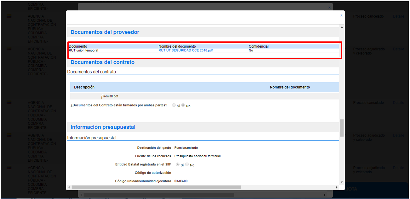Click the vertical scrollbar up arrow in popup
The image size is (410, 199).
342,28
